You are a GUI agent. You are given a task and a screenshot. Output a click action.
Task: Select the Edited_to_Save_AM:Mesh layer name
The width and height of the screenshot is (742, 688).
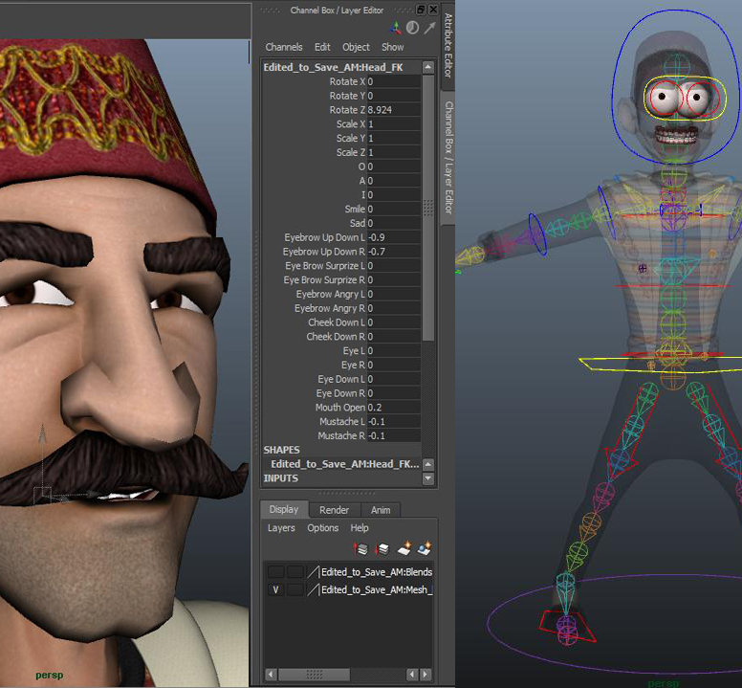point(377,590)
